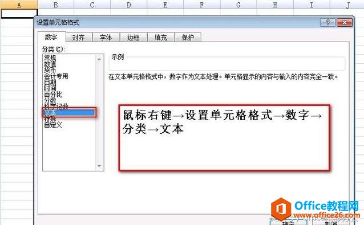
Task: Open the 边框 tab
Action: (134, 37)
